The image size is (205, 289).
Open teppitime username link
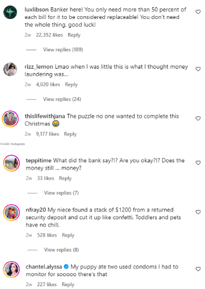[39, 161]
